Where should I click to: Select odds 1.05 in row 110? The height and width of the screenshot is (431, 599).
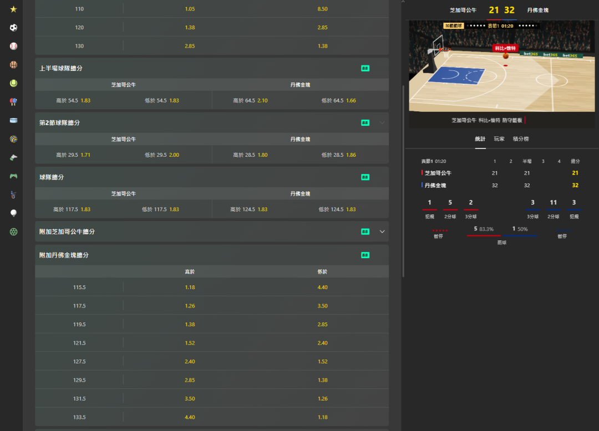tap(190, 9)
